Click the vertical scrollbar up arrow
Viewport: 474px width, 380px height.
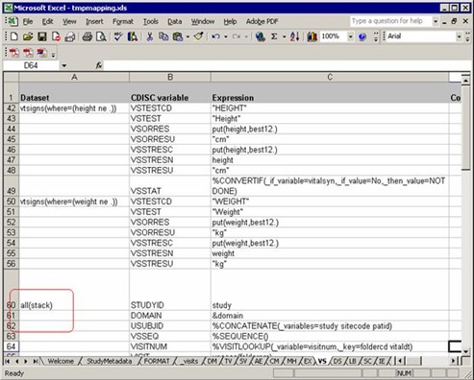click(x=465, y=80)
